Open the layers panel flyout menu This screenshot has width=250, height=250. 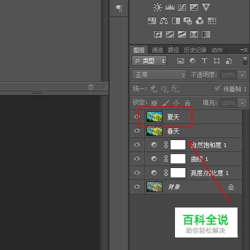coord(244,49)
